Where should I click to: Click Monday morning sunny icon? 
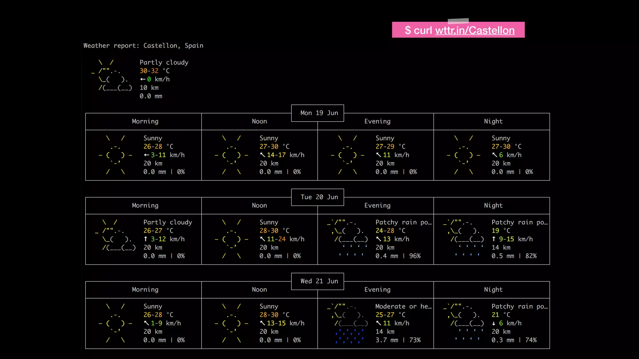[115, 155]
